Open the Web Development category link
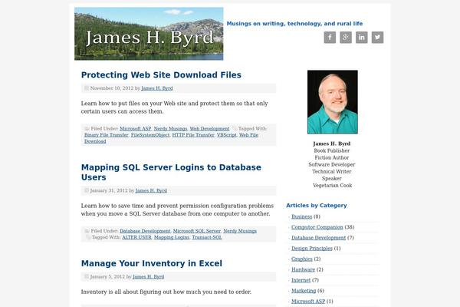 tap(209, 129)
